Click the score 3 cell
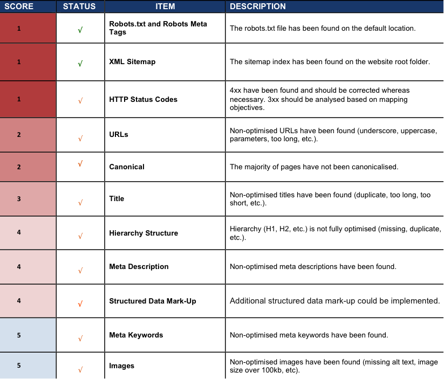Screen dimensions: 444x379 coord(28,199)
